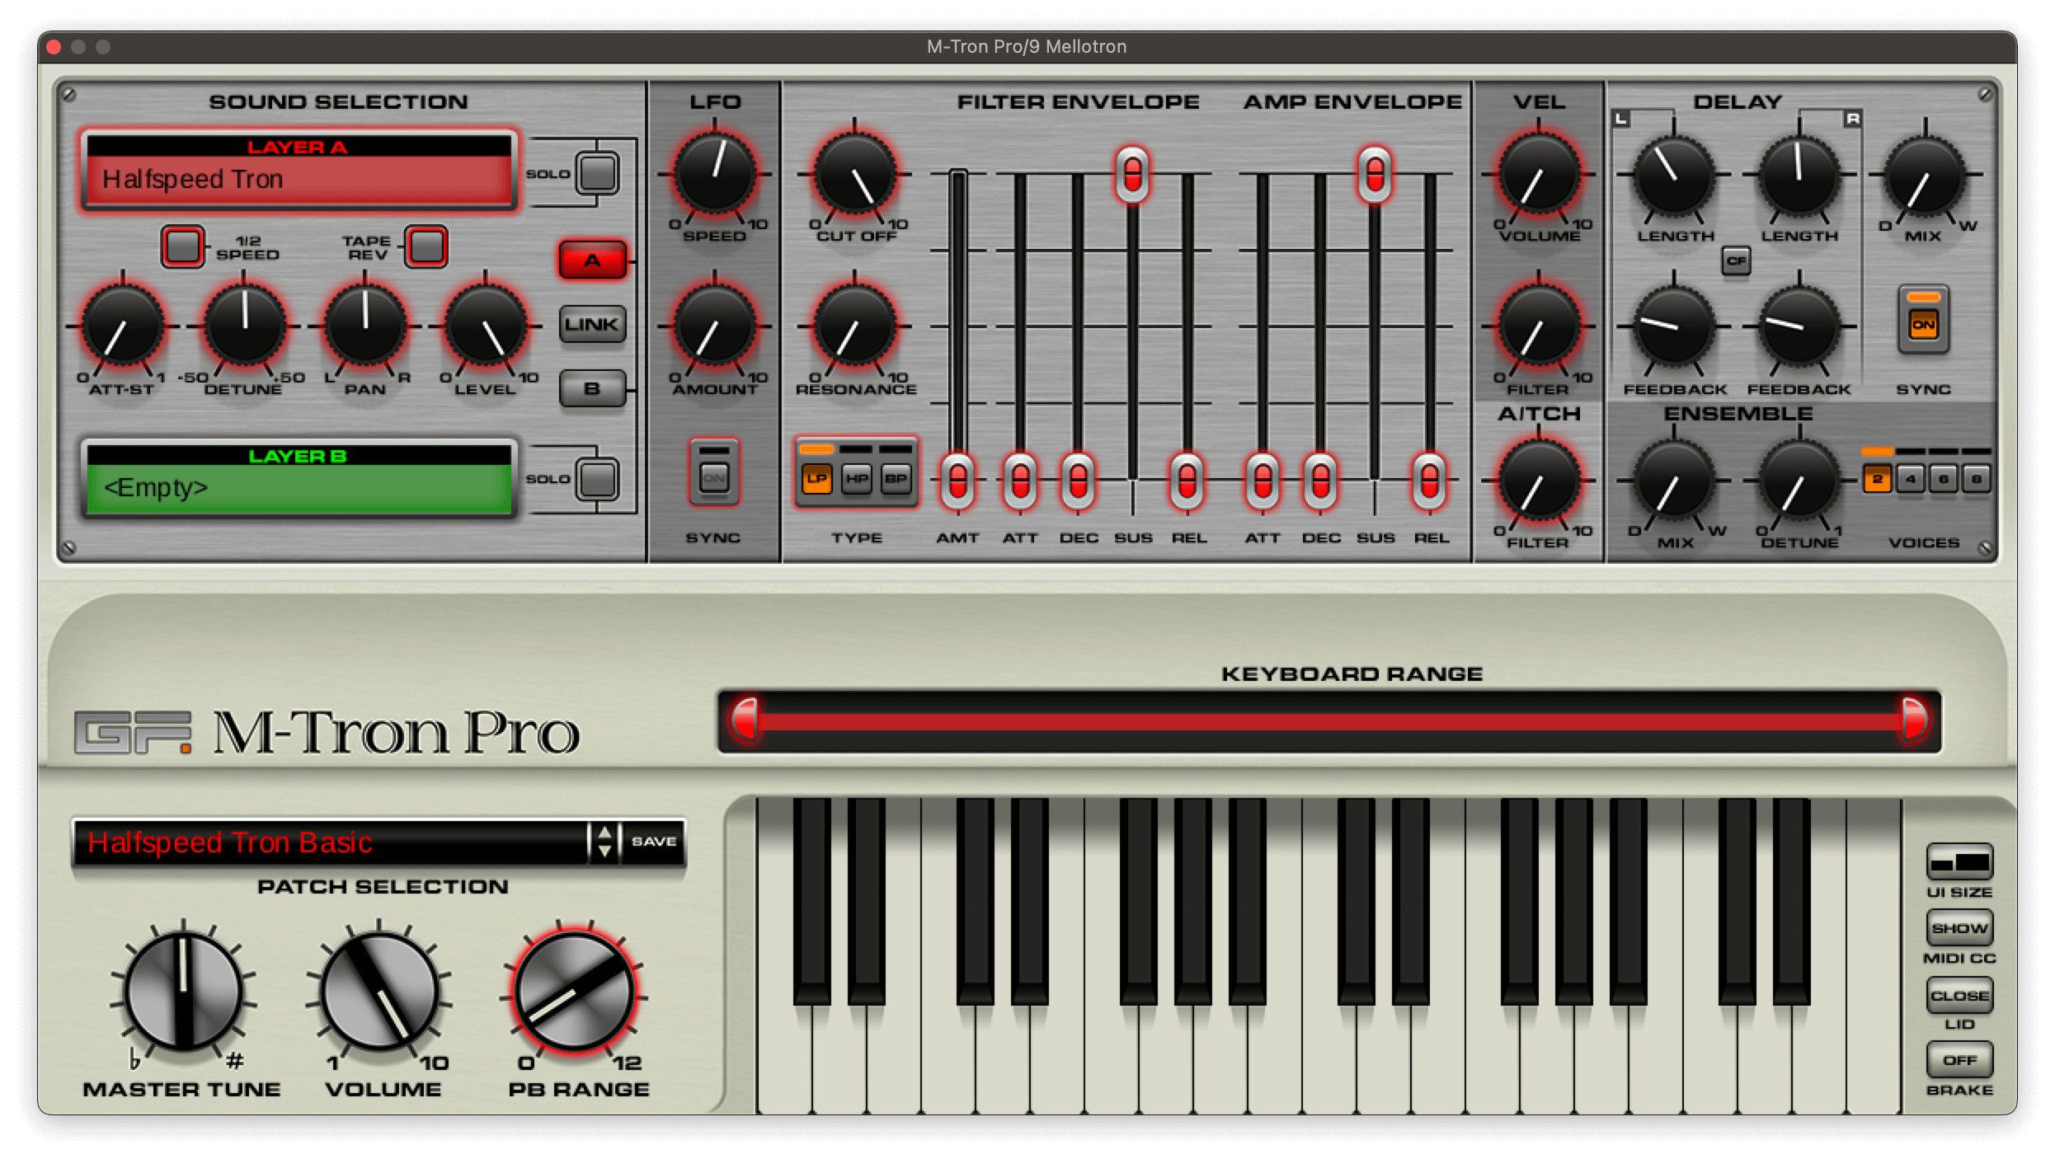
Task: Select the LP filter type button
Action: pyautogui.click(x=816, y=478)
